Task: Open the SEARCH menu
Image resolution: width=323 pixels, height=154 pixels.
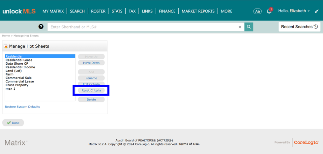Action: click(x=77, y=11)
